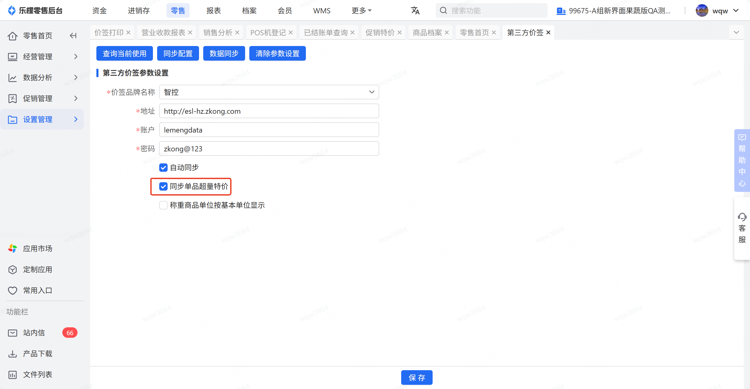This screenshot has width=750, height=389.
Task: Expand the 更多 top menu
Action: click(361, 11)
